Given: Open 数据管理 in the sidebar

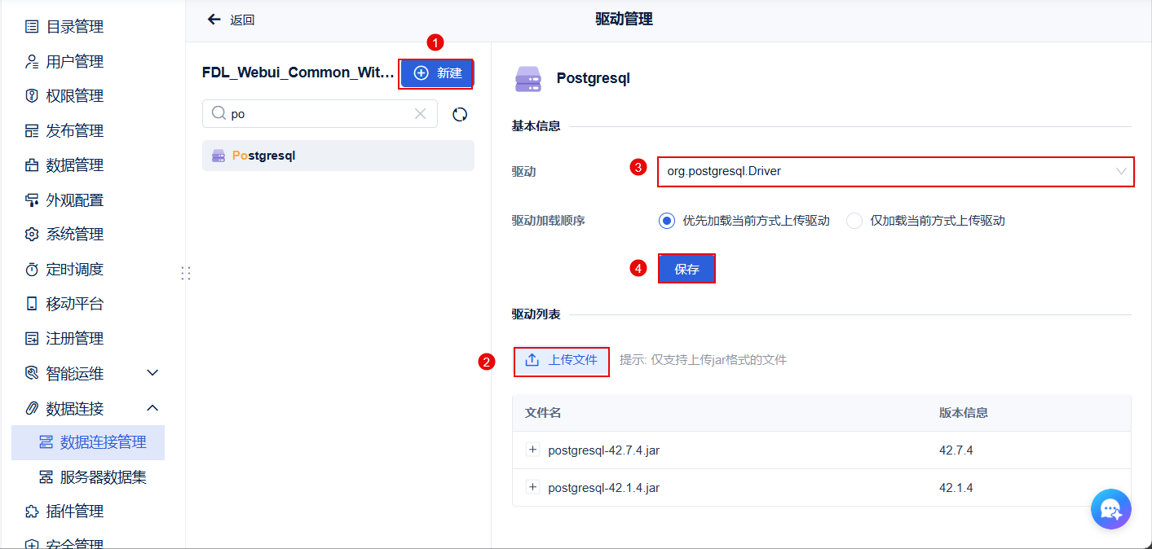Looking at the screenshot, I should pos(74,165).
